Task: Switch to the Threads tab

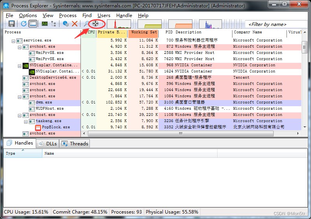Action: [x=75, y=144]
